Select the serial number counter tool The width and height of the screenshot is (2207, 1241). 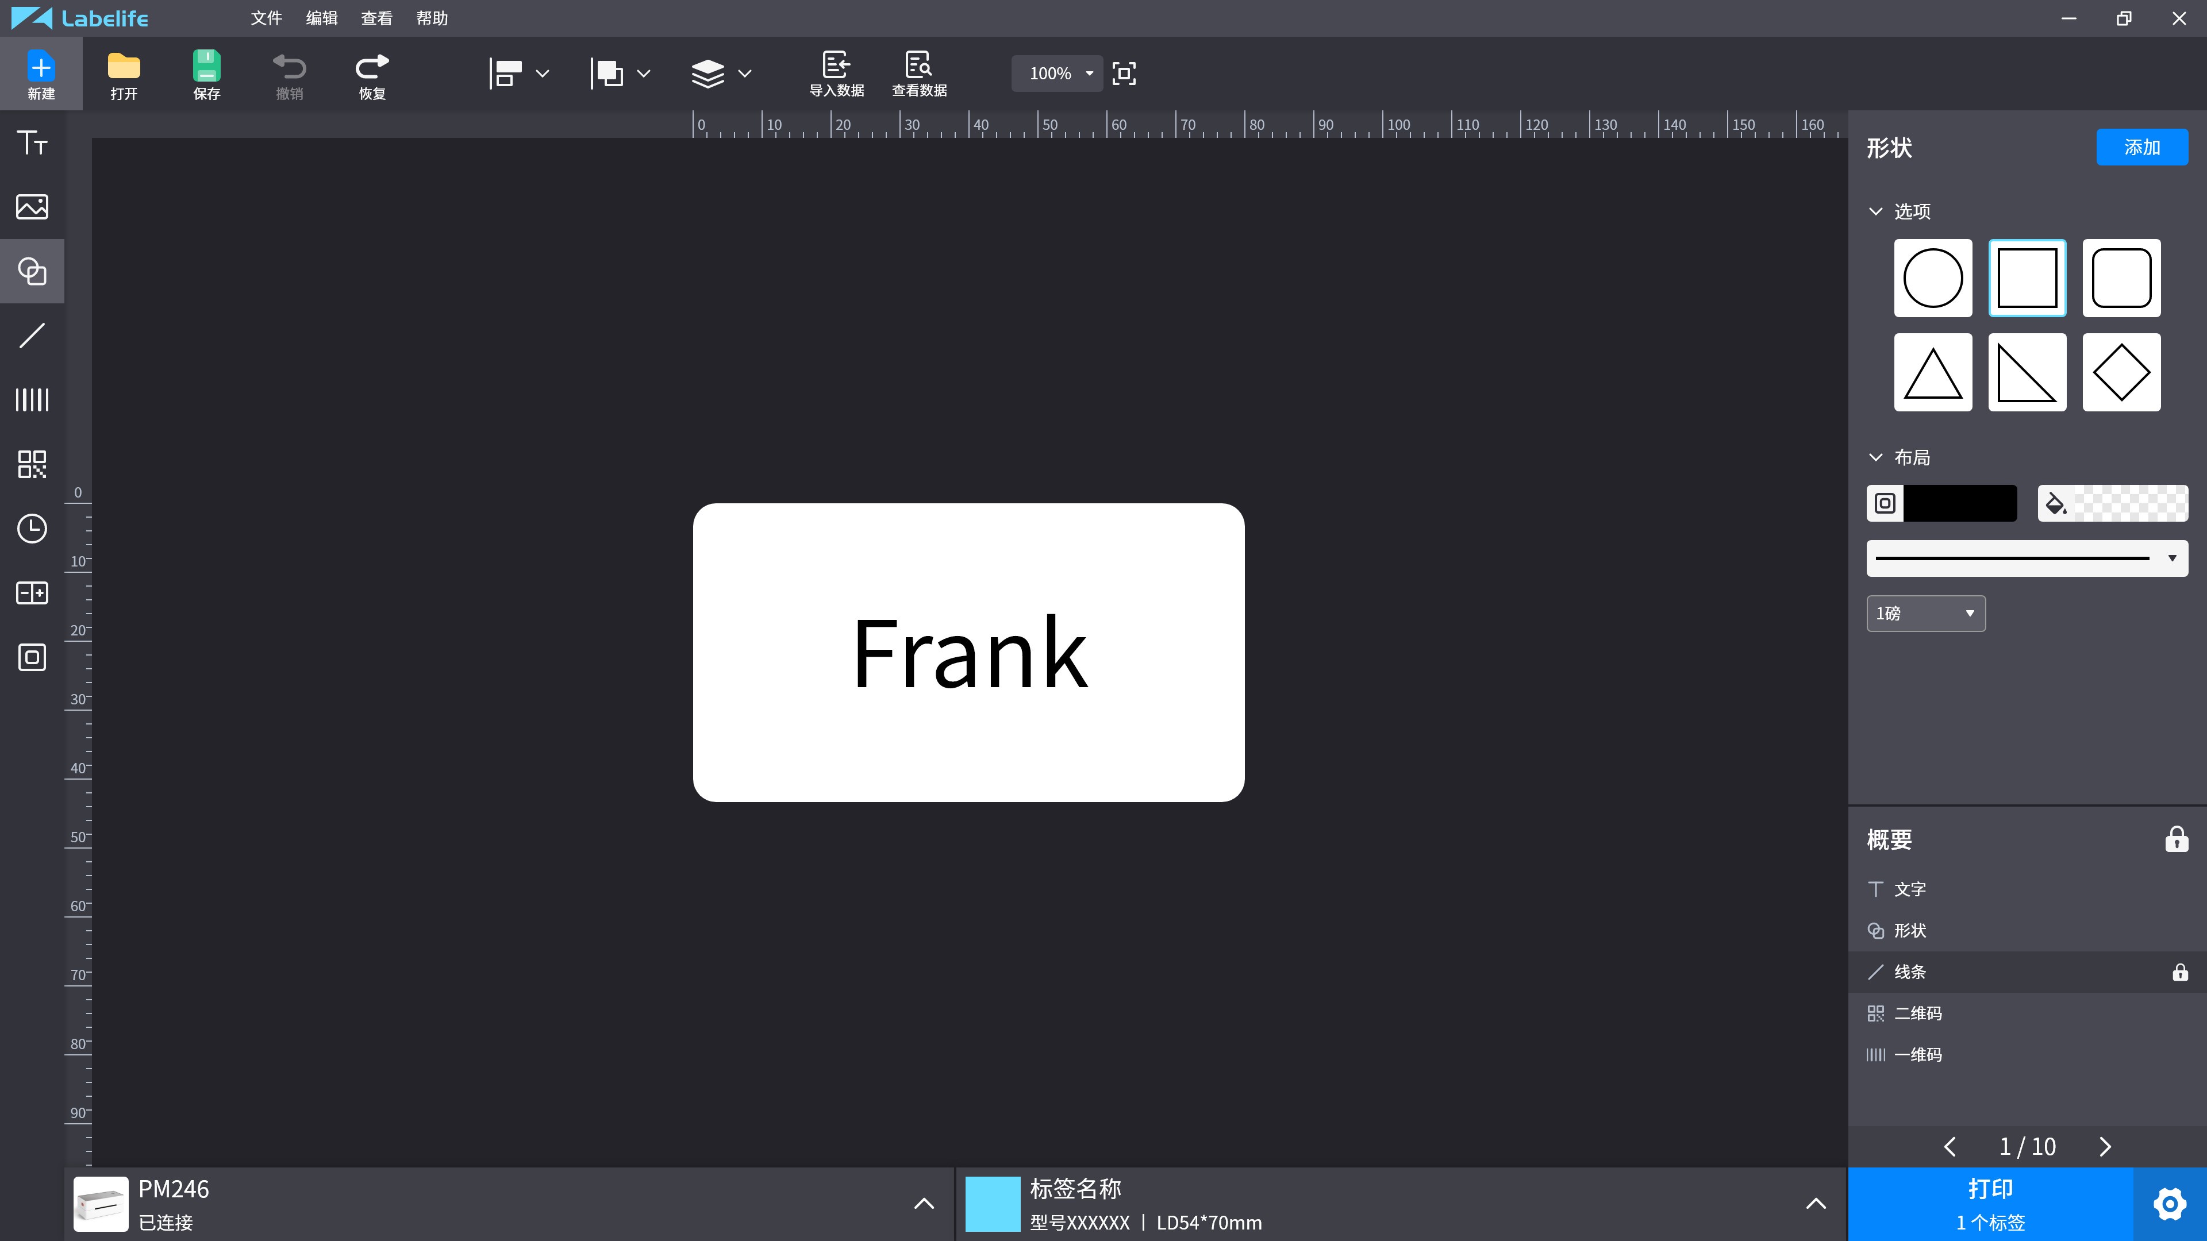click(32, 593)
